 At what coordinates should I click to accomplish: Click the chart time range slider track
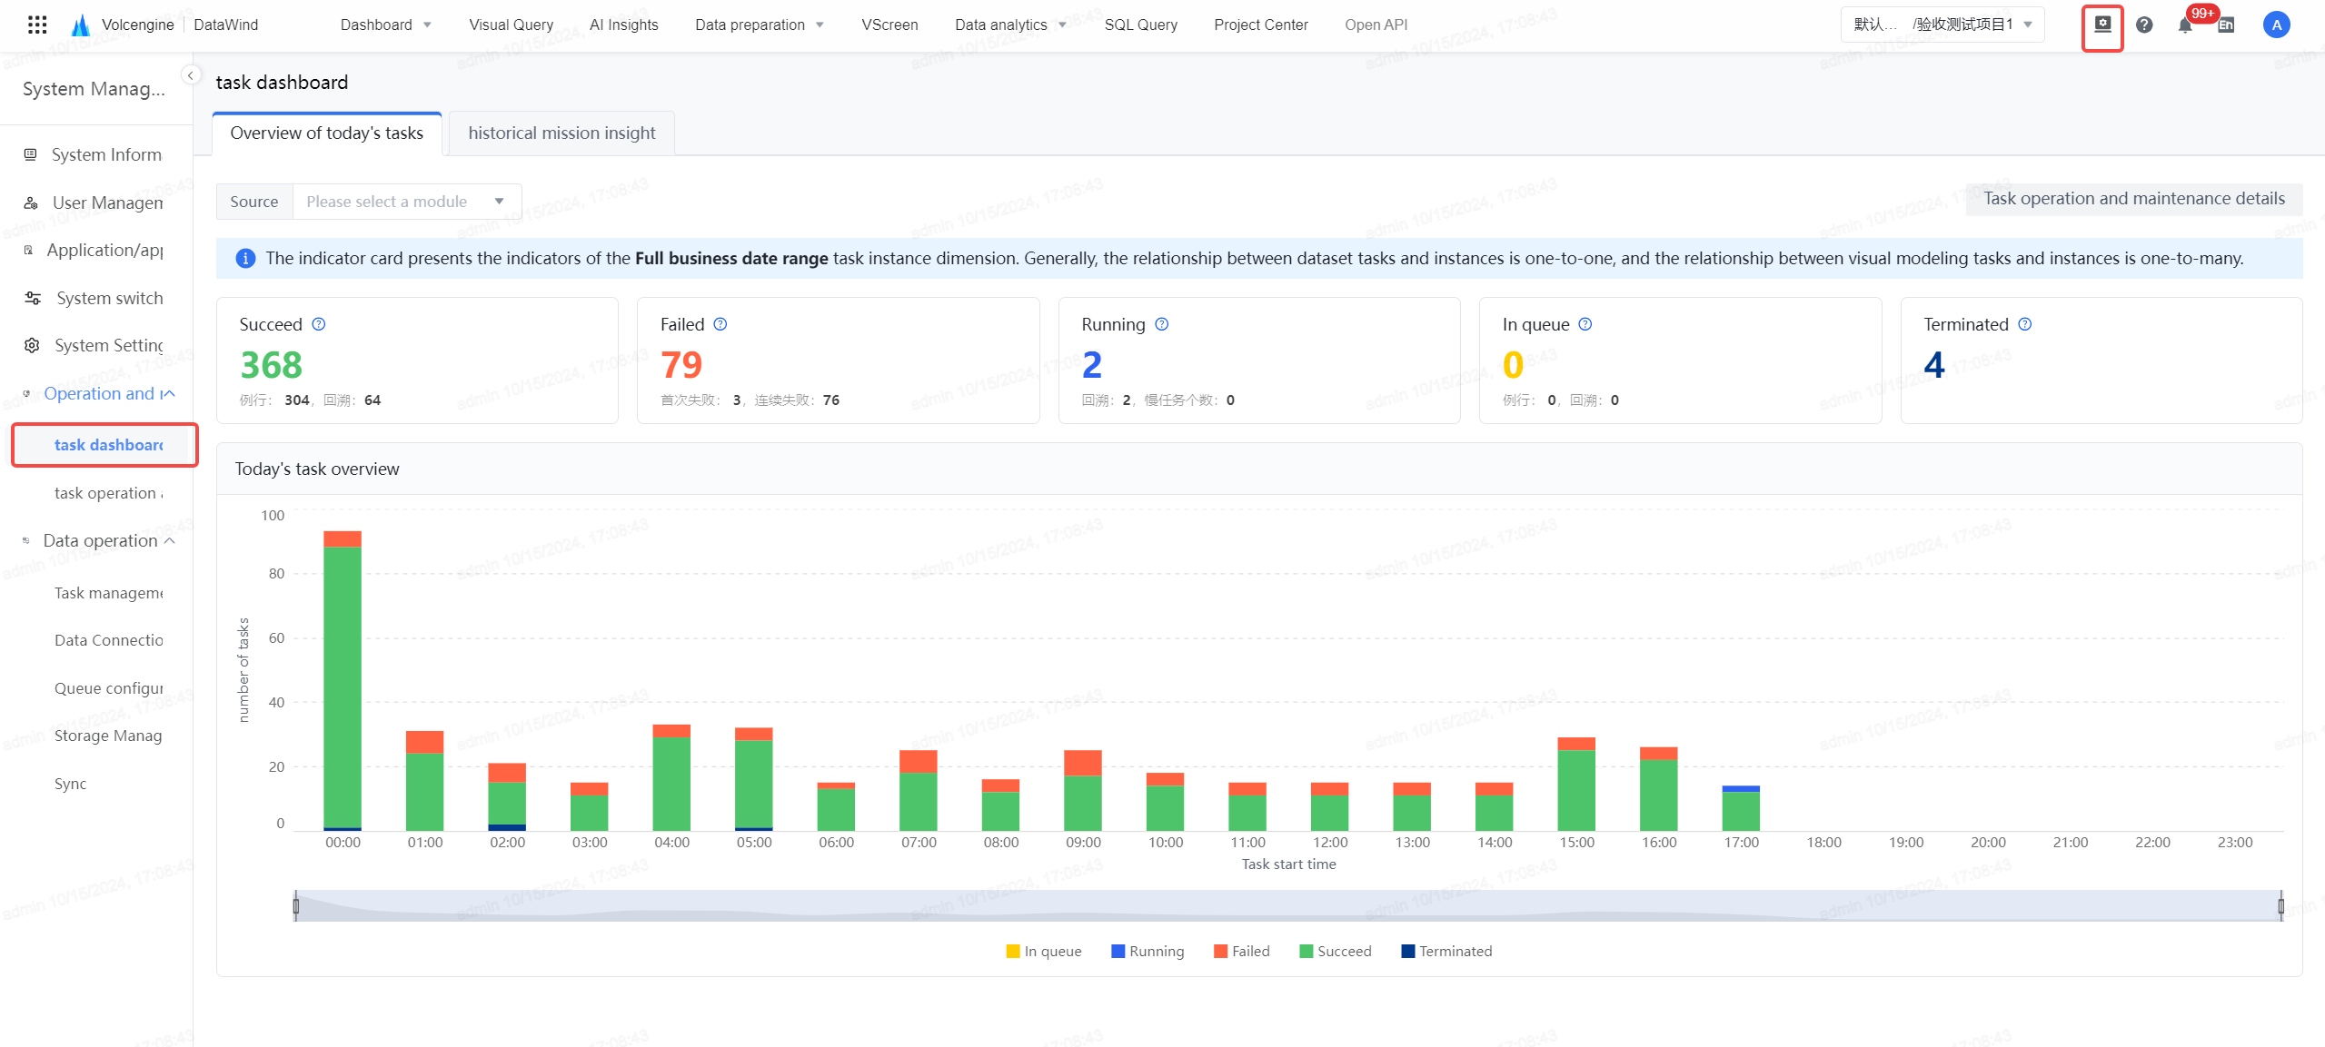[1288, 905]
